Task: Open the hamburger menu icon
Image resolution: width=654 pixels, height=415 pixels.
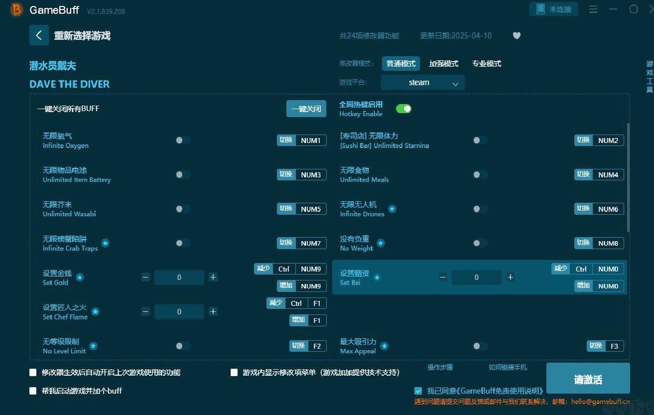Action: pyautogui.click(x=593, y=9)
